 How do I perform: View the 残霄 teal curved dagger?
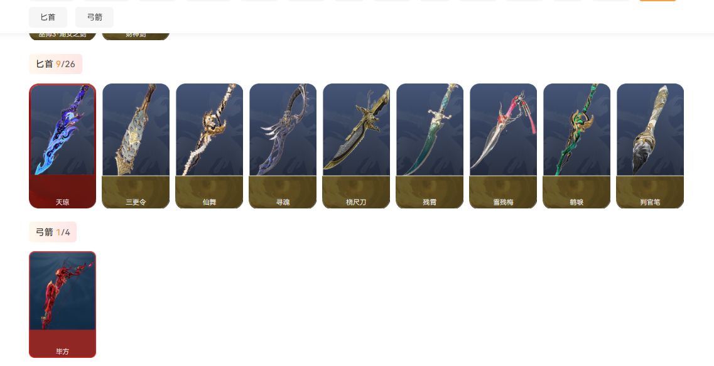[430, 146]
